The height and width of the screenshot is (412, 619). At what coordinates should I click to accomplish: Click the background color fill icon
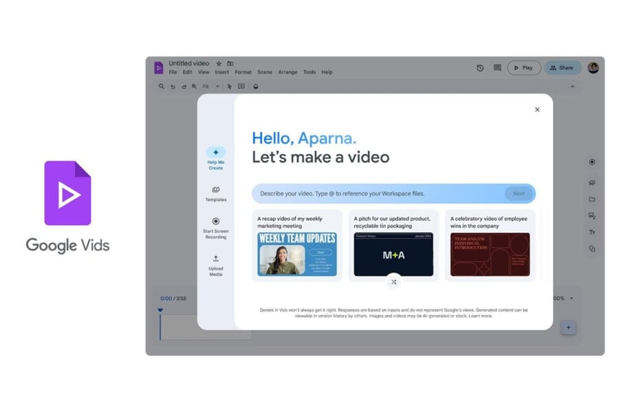tap(256, 87)
